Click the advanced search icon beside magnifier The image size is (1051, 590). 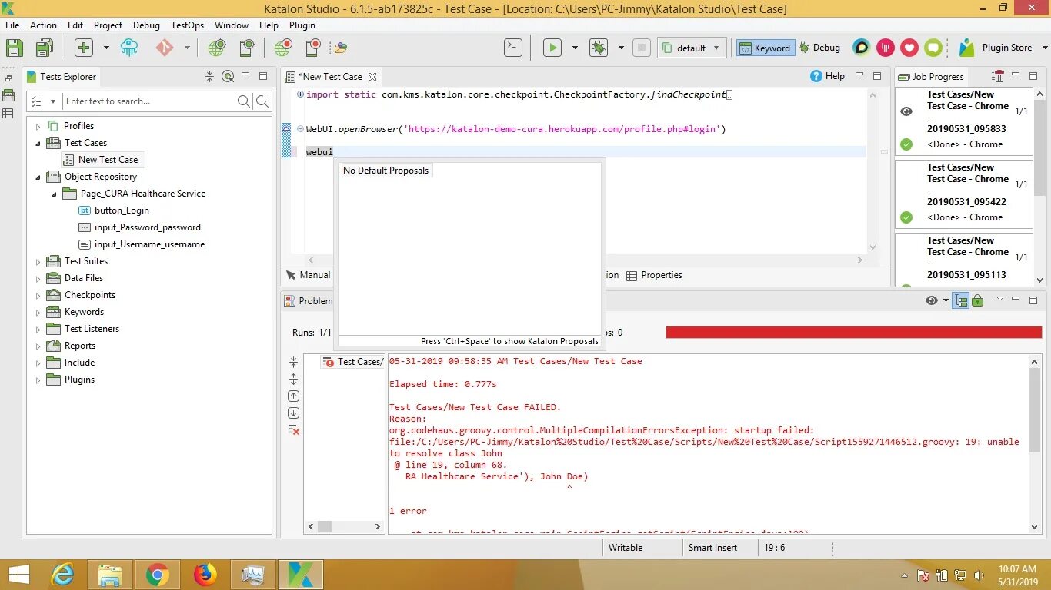point(262,101)
